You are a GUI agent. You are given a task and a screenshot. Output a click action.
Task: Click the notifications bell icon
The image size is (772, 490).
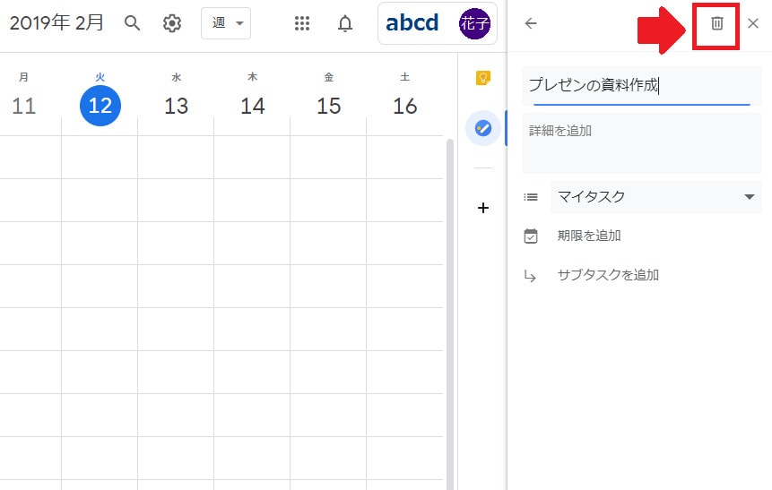tap(345, 23)
